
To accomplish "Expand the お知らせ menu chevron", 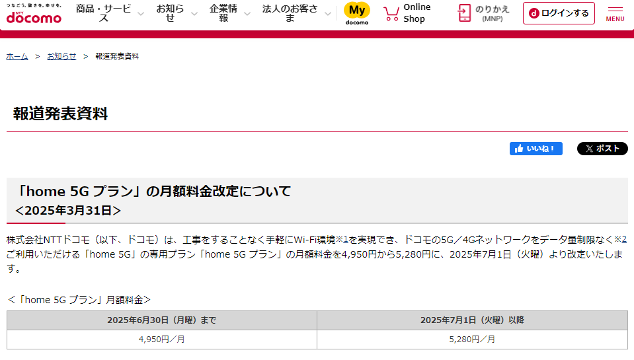I will click(194, 14).
